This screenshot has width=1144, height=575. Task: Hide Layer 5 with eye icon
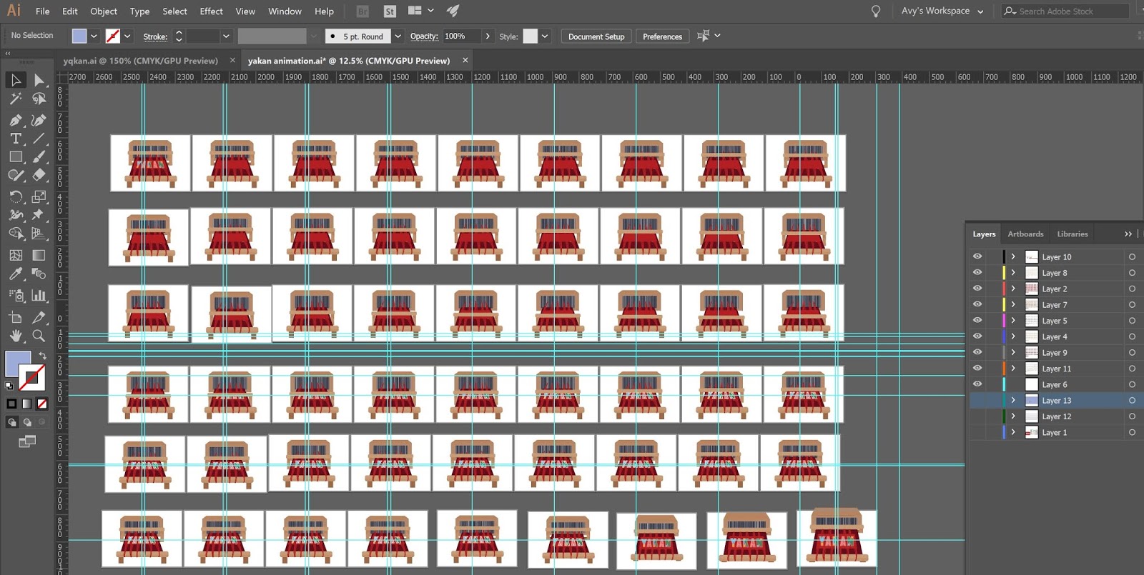tap(977, 320)
